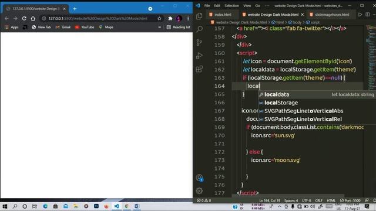Open Maps bookmark
This screenshot has width=376, height=211.
106,28
